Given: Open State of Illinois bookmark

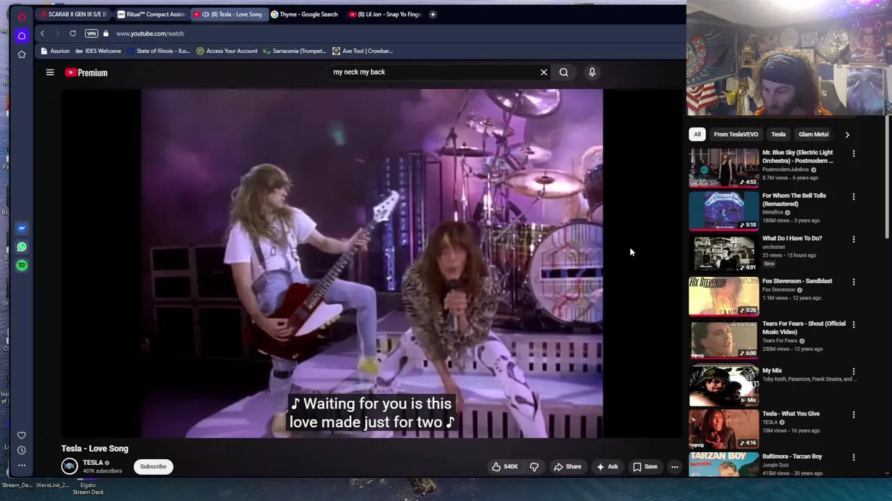Looking at the screenshot, I should coord(158,51).
